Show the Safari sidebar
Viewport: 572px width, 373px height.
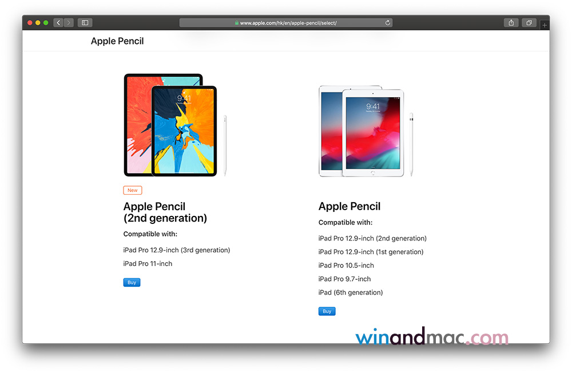pos(85,23)
